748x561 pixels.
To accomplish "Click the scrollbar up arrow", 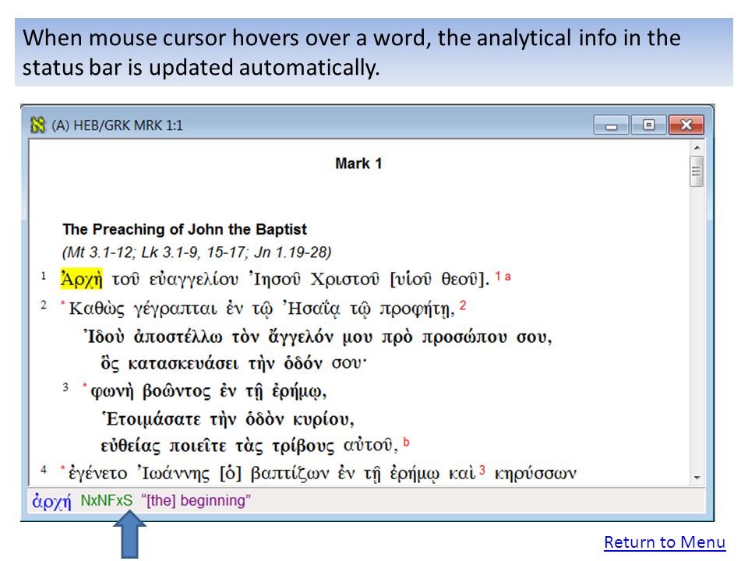I will click(697, 147).
